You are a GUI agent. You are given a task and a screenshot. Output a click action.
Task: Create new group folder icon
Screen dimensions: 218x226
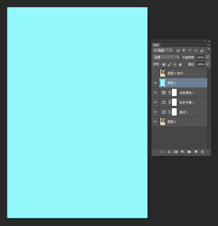point(189,152)
